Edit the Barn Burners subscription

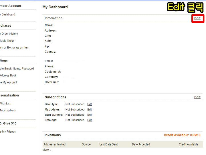click(90, 115)
